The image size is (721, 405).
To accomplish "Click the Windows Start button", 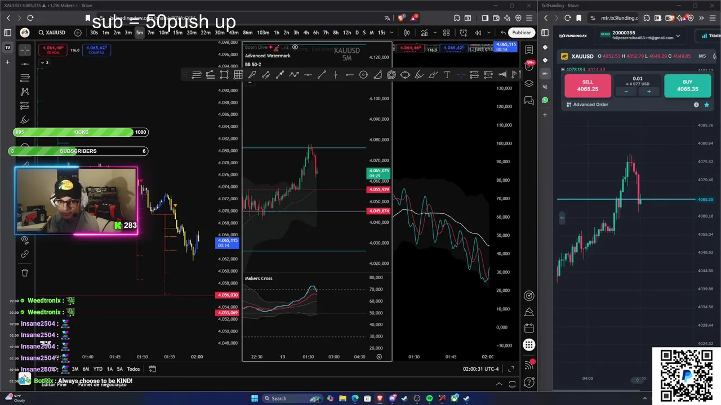I will 255,398.
